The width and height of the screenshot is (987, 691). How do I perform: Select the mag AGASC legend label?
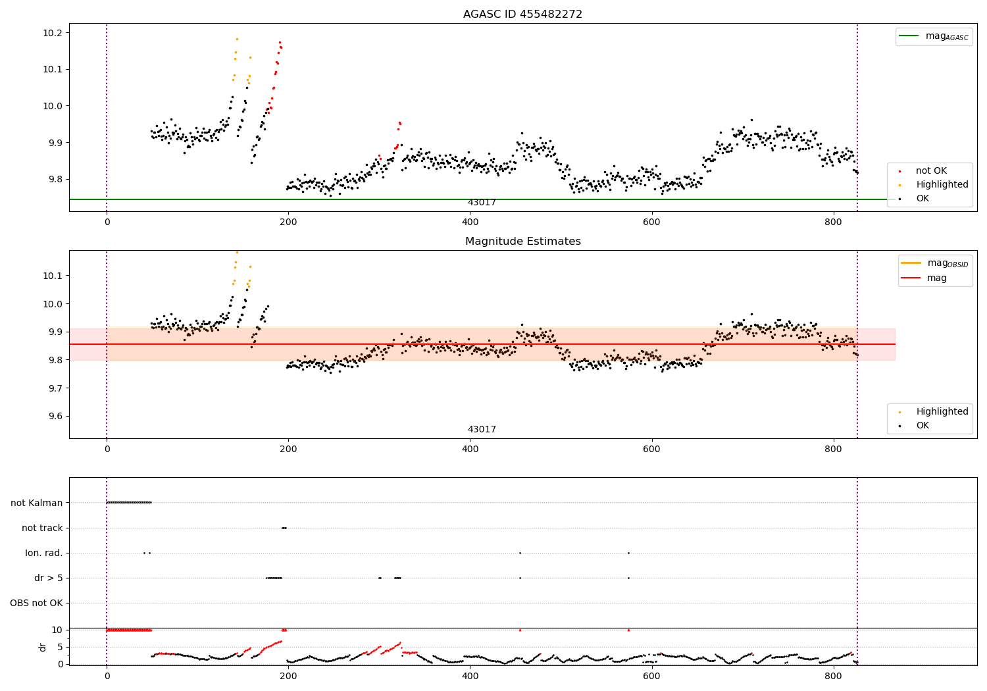point(947,36)
